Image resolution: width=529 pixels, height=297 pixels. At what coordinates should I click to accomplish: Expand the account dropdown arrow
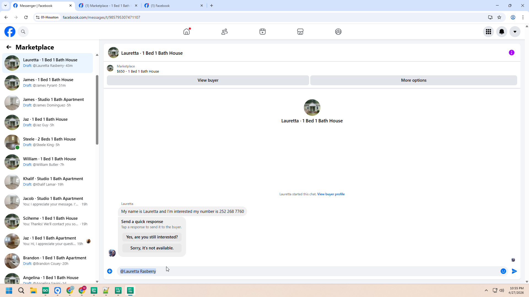click(515, 32)
